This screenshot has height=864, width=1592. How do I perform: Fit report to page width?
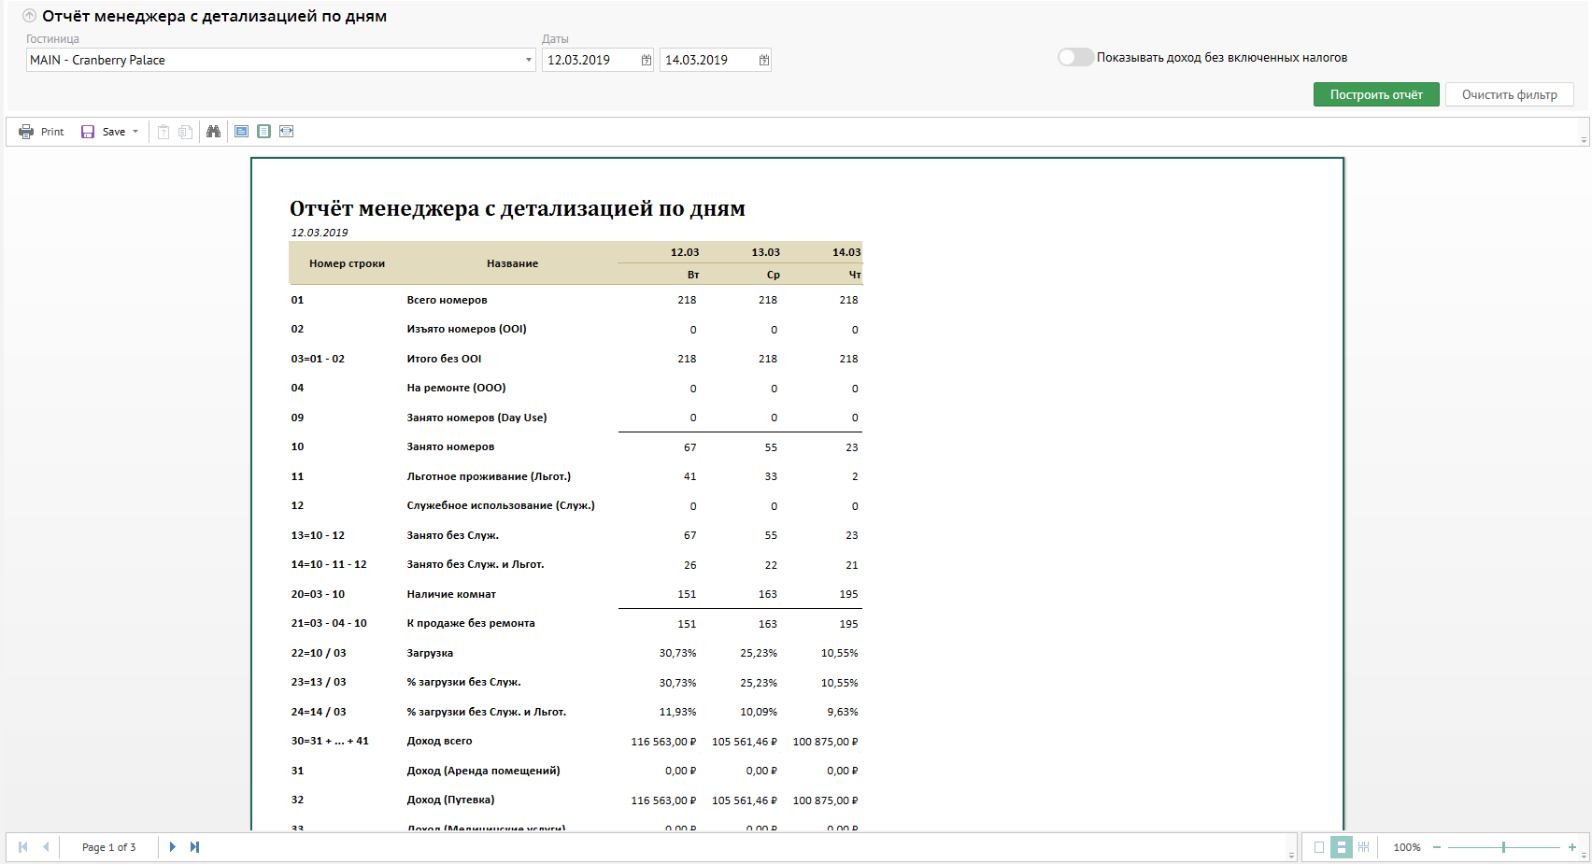pos(287,132)
